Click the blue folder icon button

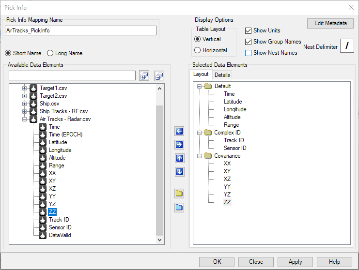coord(179,208)
